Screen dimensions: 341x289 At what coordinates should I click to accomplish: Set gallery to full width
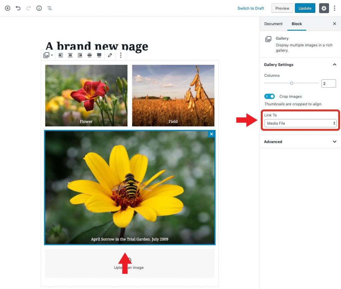point(99,55)
